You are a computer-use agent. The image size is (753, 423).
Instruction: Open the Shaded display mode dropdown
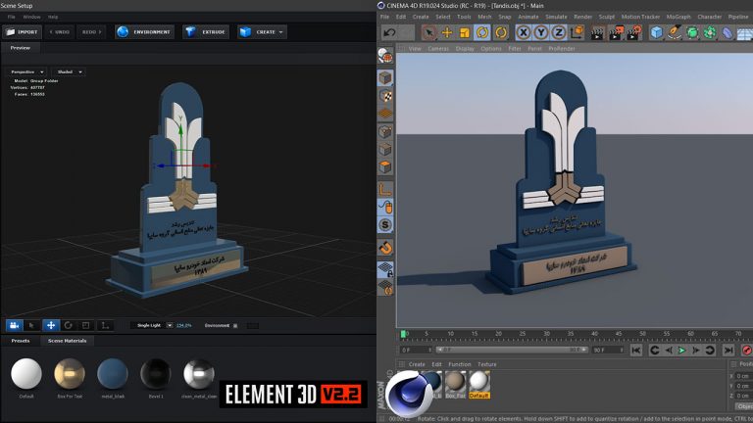[69, 71]
